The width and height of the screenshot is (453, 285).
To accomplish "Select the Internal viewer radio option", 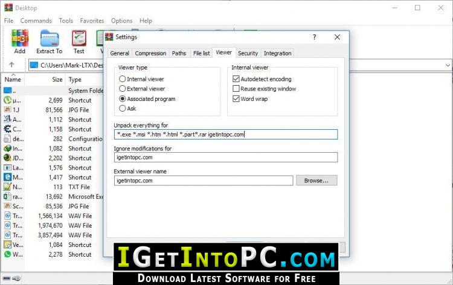I will point(123,79).
